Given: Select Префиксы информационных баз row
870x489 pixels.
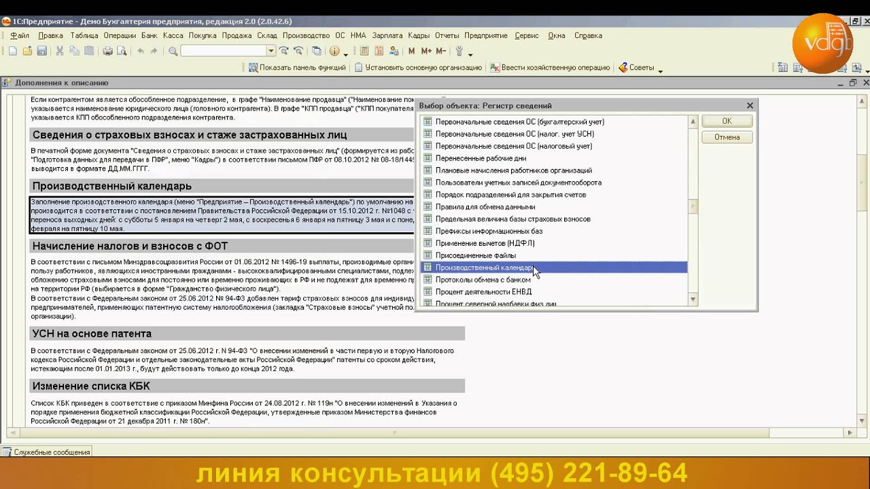Looking at the screenshot, I should pyautogui.click(x=554, y=231).
